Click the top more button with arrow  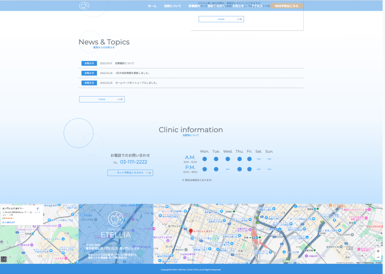point(221,19)
